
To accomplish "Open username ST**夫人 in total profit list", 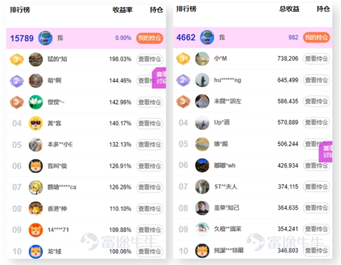I will coord(226,187).
